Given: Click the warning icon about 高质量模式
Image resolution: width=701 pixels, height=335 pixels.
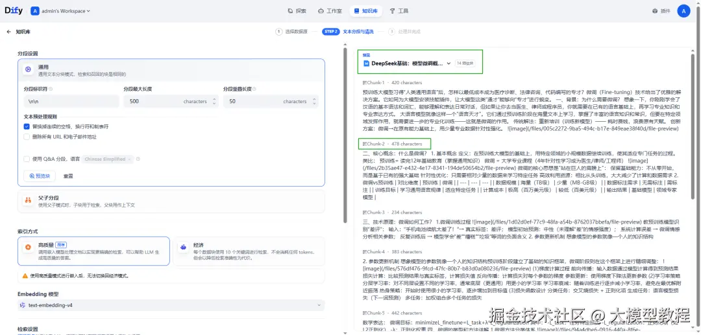Looking at the screenshot, I should tap(25, 276).
